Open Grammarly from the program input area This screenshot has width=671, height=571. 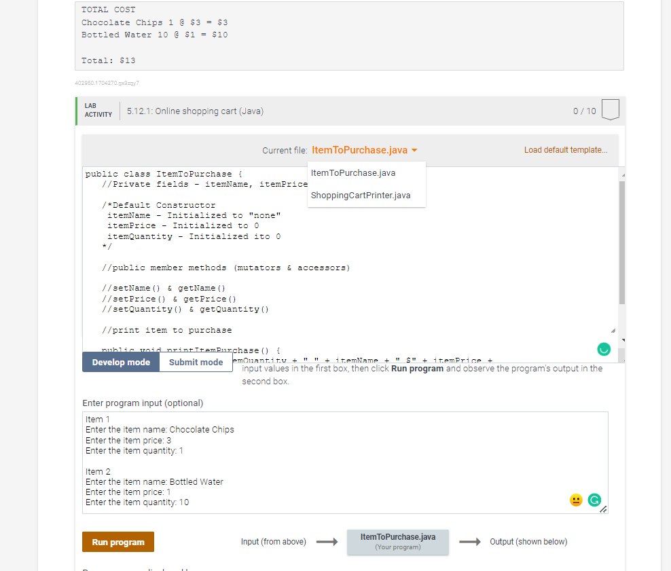pos(594,500)
